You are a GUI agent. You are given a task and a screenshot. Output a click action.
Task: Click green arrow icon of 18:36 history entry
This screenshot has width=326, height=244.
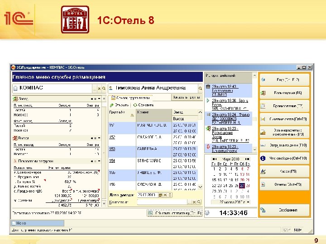[208, 101]
